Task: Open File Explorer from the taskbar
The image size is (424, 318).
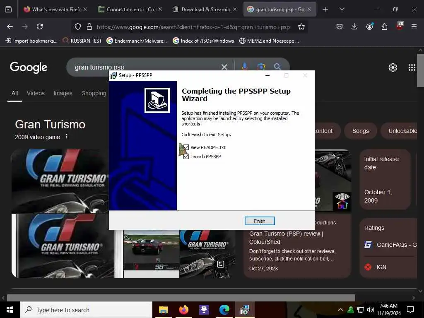Action: 163,310
